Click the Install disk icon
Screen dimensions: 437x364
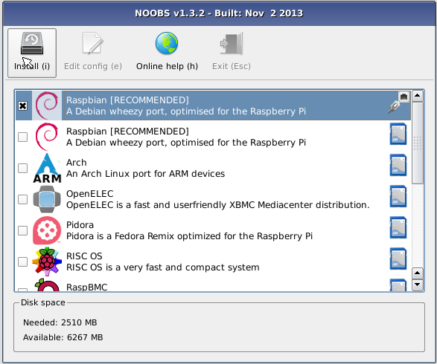point(32,43)
